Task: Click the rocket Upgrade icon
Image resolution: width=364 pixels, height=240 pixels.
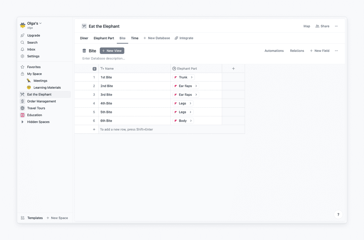Action: (23, 35)
